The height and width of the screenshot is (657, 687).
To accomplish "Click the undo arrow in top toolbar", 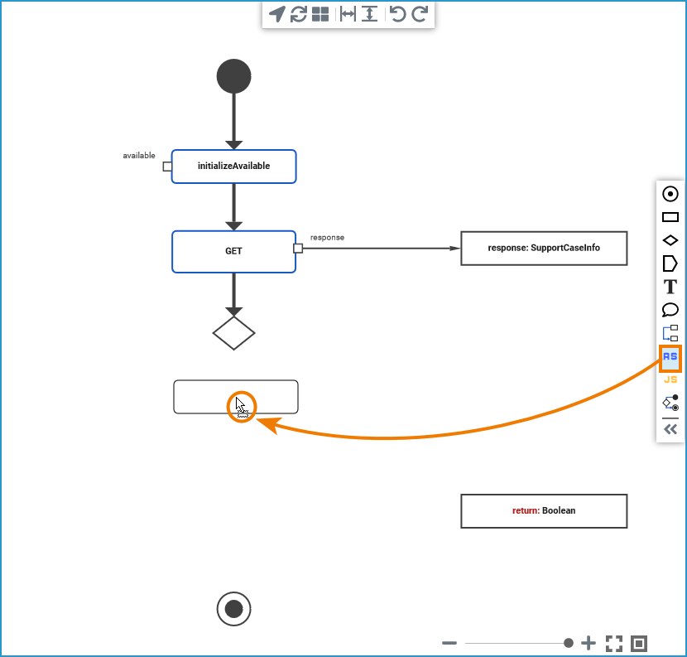I will click(398, 14).
